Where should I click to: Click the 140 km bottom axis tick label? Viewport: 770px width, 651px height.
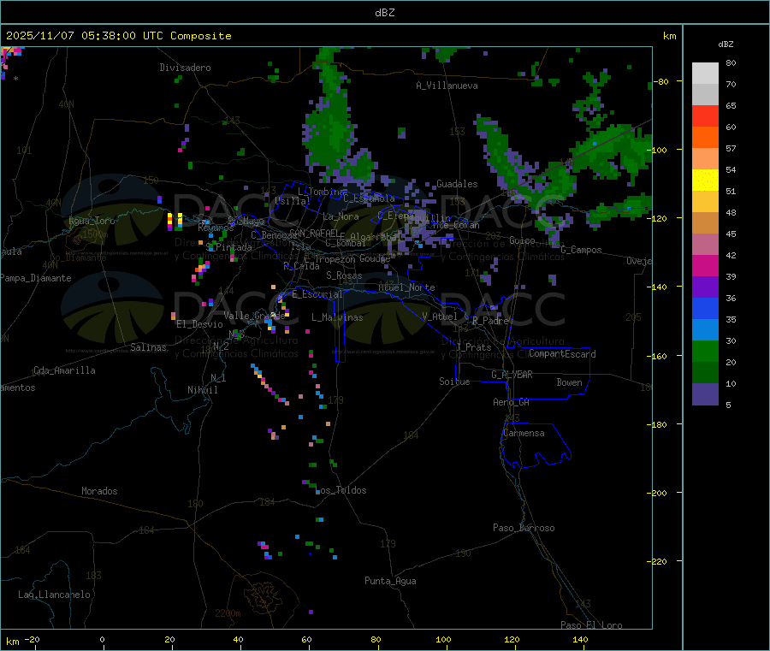(580, 639)
